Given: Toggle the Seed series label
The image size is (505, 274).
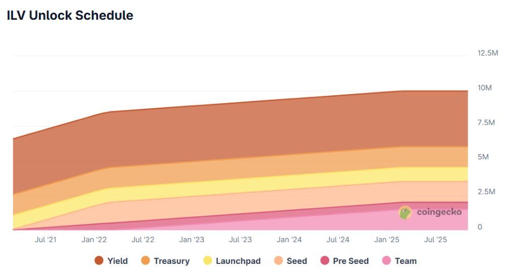Looking at the screenshot, I should [x=296, y=261].
